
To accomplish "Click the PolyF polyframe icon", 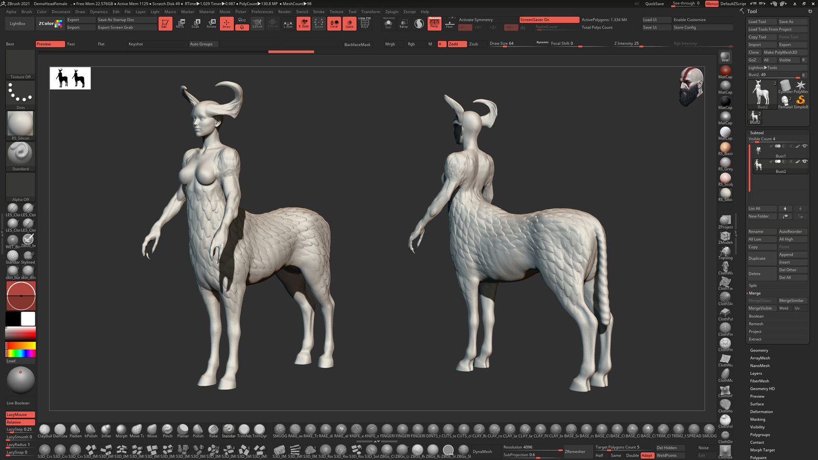I will click(x=365, y=24).
